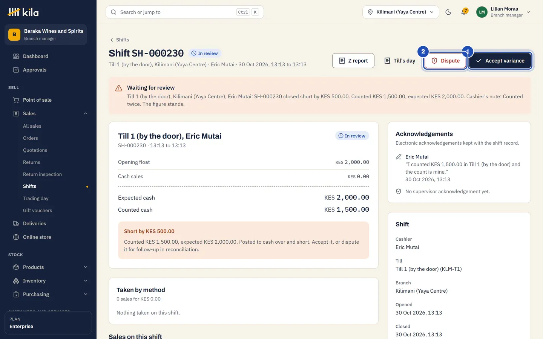
Task: Dispute the shift variance
Action: point(445,61)
